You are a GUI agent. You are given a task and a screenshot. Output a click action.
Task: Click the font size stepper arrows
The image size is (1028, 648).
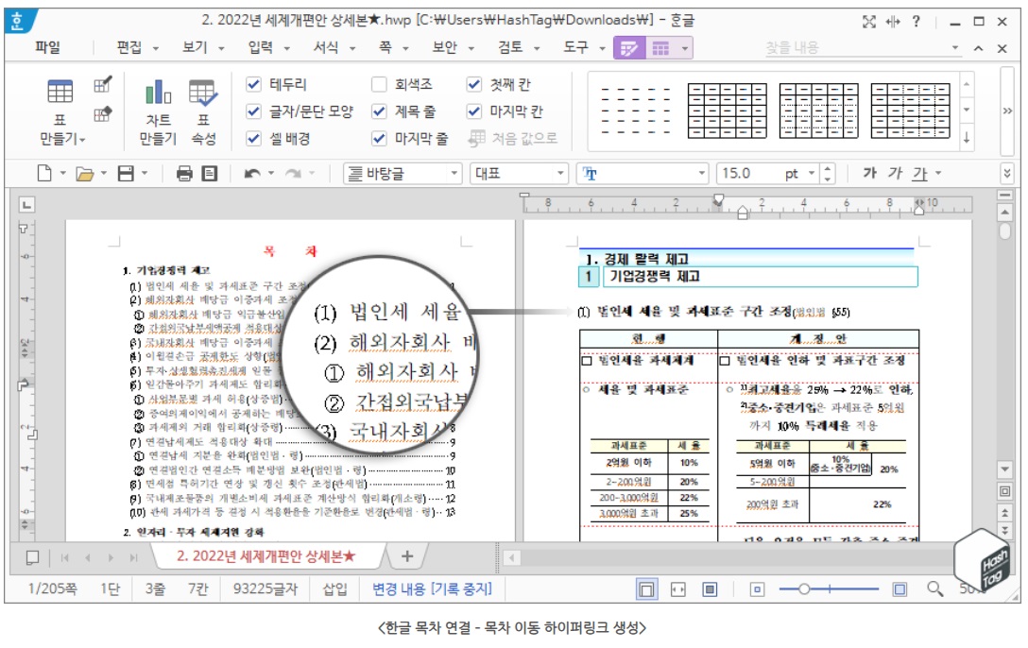828,174
